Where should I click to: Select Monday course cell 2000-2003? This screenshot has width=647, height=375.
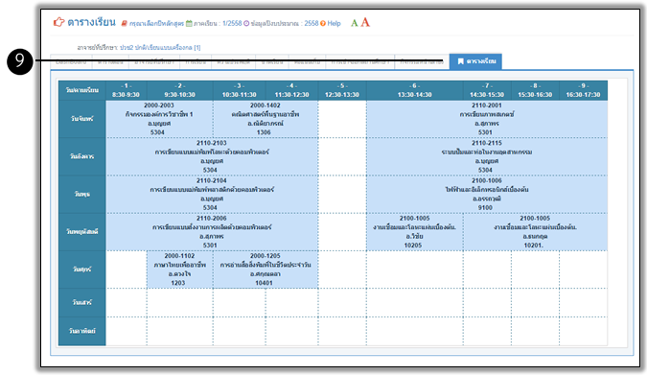[x=159, y=119]
